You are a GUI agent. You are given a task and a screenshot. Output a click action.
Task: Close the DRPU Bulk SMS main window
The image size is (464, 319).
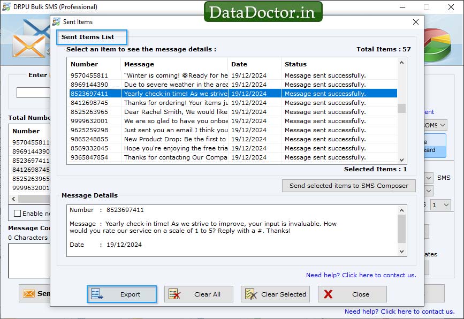click(451, 7)
